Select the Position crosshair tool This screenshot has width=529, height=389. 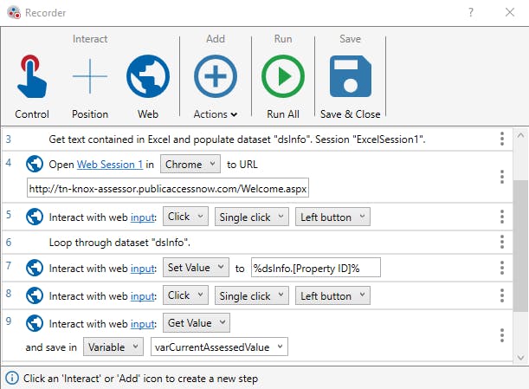(x=90, y=77)
